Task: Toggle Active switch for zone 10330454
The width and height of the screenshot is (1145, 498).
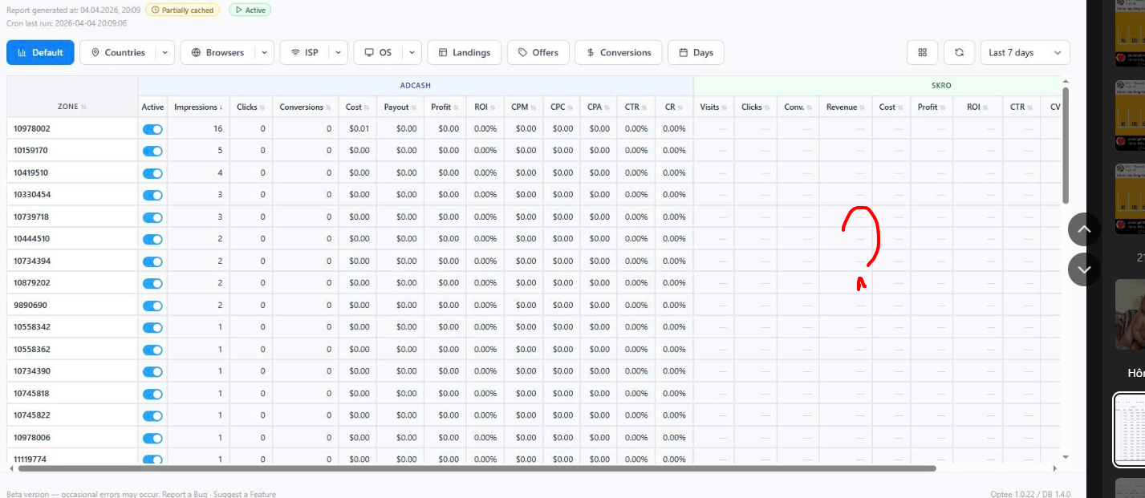Action: [152, 195]
